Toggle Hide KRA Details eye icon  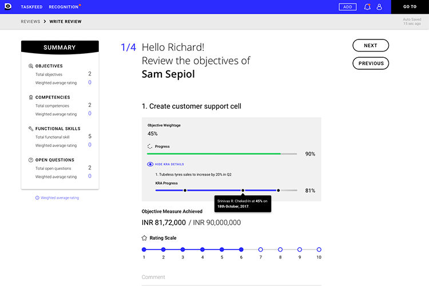tap(150, 164)
